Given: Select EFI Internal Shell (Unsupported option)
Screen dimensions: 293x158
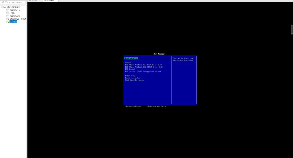Looking at the screenshot, I should coord(143,71).
